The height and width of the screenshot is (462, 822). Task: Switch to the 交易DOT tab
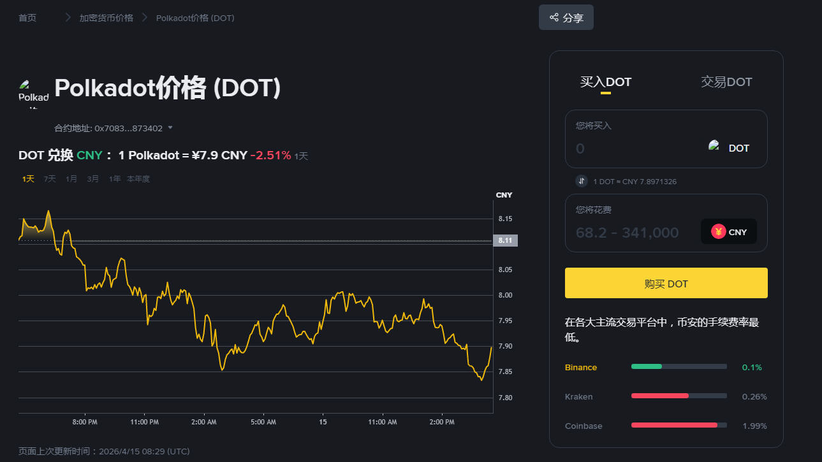727,82
